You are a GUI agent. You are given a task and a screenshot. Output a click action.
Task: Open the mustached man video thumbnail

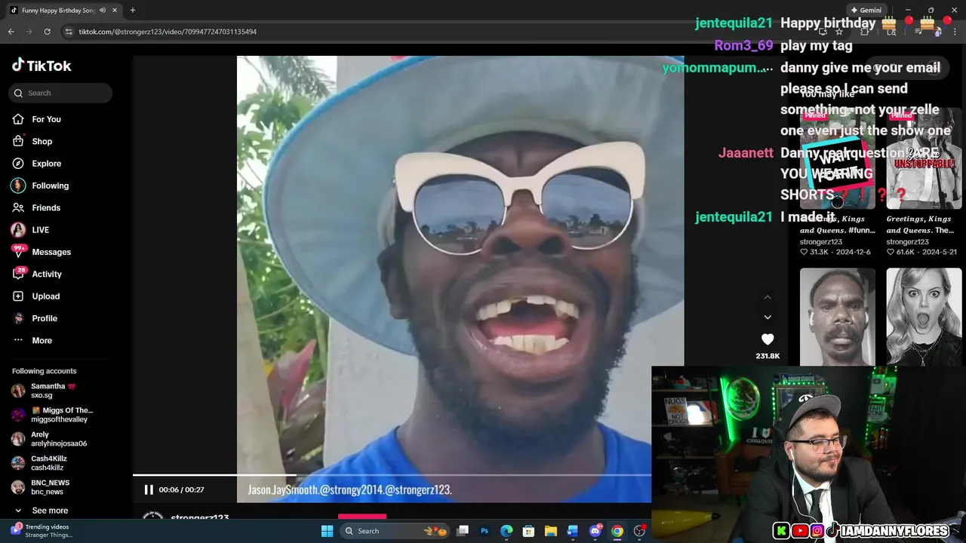tap(837, 318)
